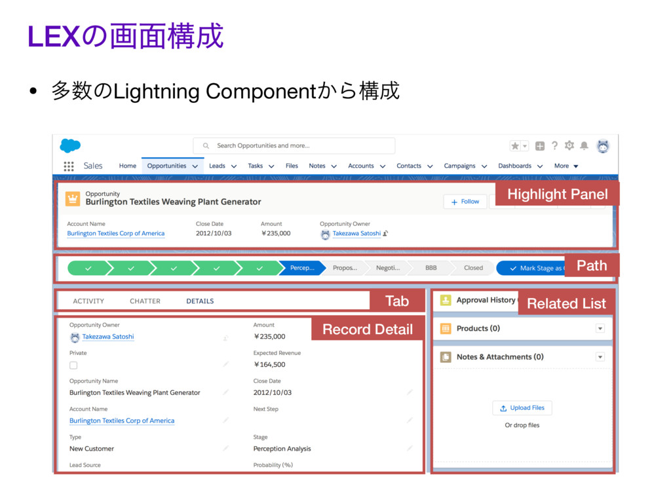
Task: Switch to the DETAILS tab
Action: pos(200,301)
